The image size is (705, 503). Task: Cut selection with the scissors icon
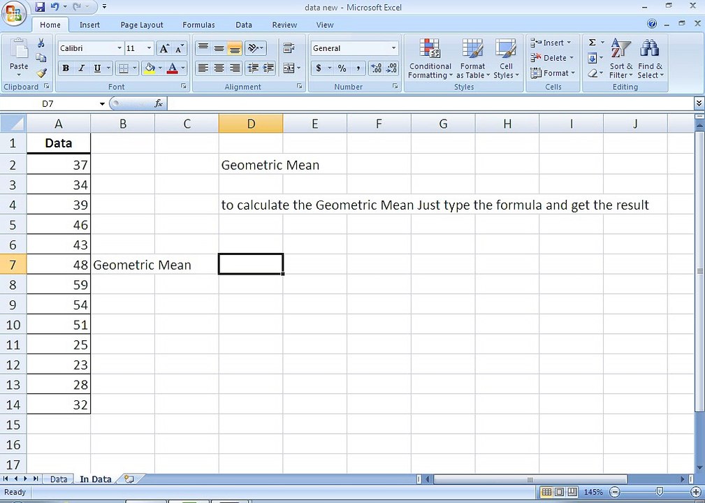41,43
